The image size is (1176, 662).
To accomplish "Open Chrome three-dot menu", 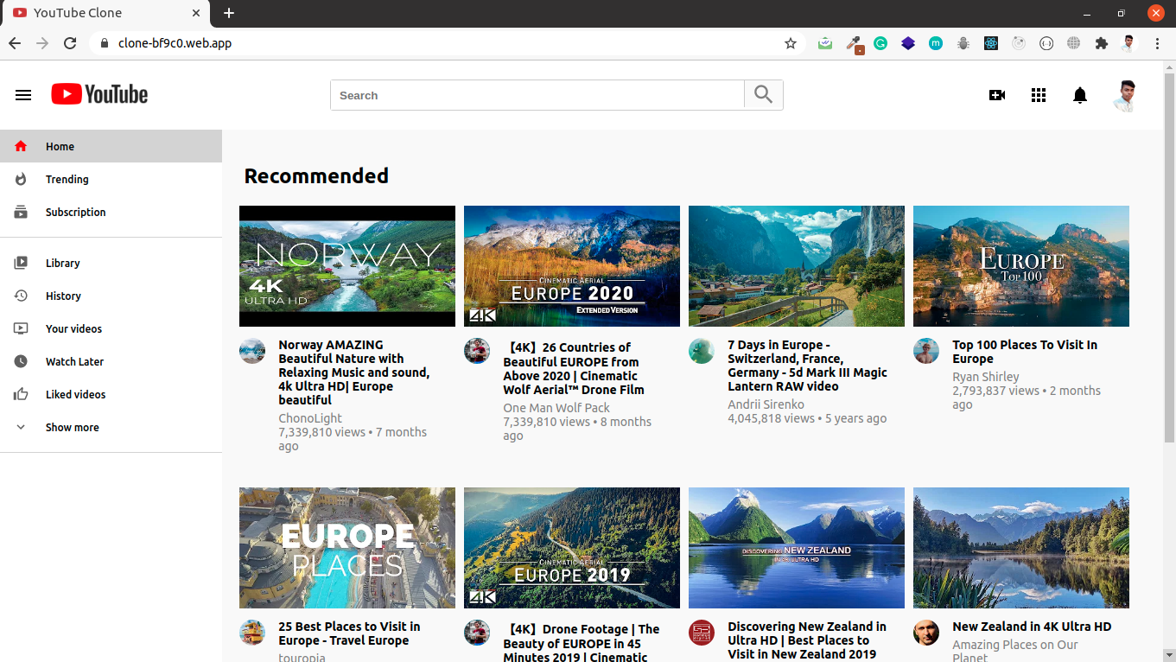I will [x=1157, y=43].
